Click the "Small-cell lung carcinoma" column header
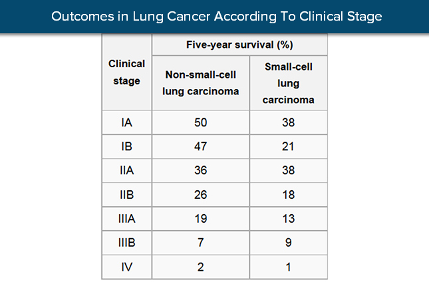The image size is (429, 292). pyautogui.click(x=288, y=83)
